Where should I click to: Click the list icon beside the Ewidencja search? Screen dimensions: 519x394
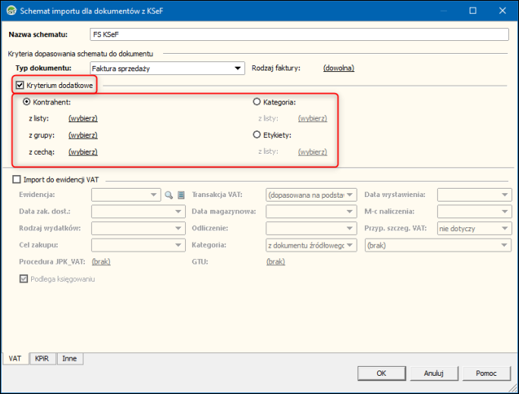pos(181,195)
